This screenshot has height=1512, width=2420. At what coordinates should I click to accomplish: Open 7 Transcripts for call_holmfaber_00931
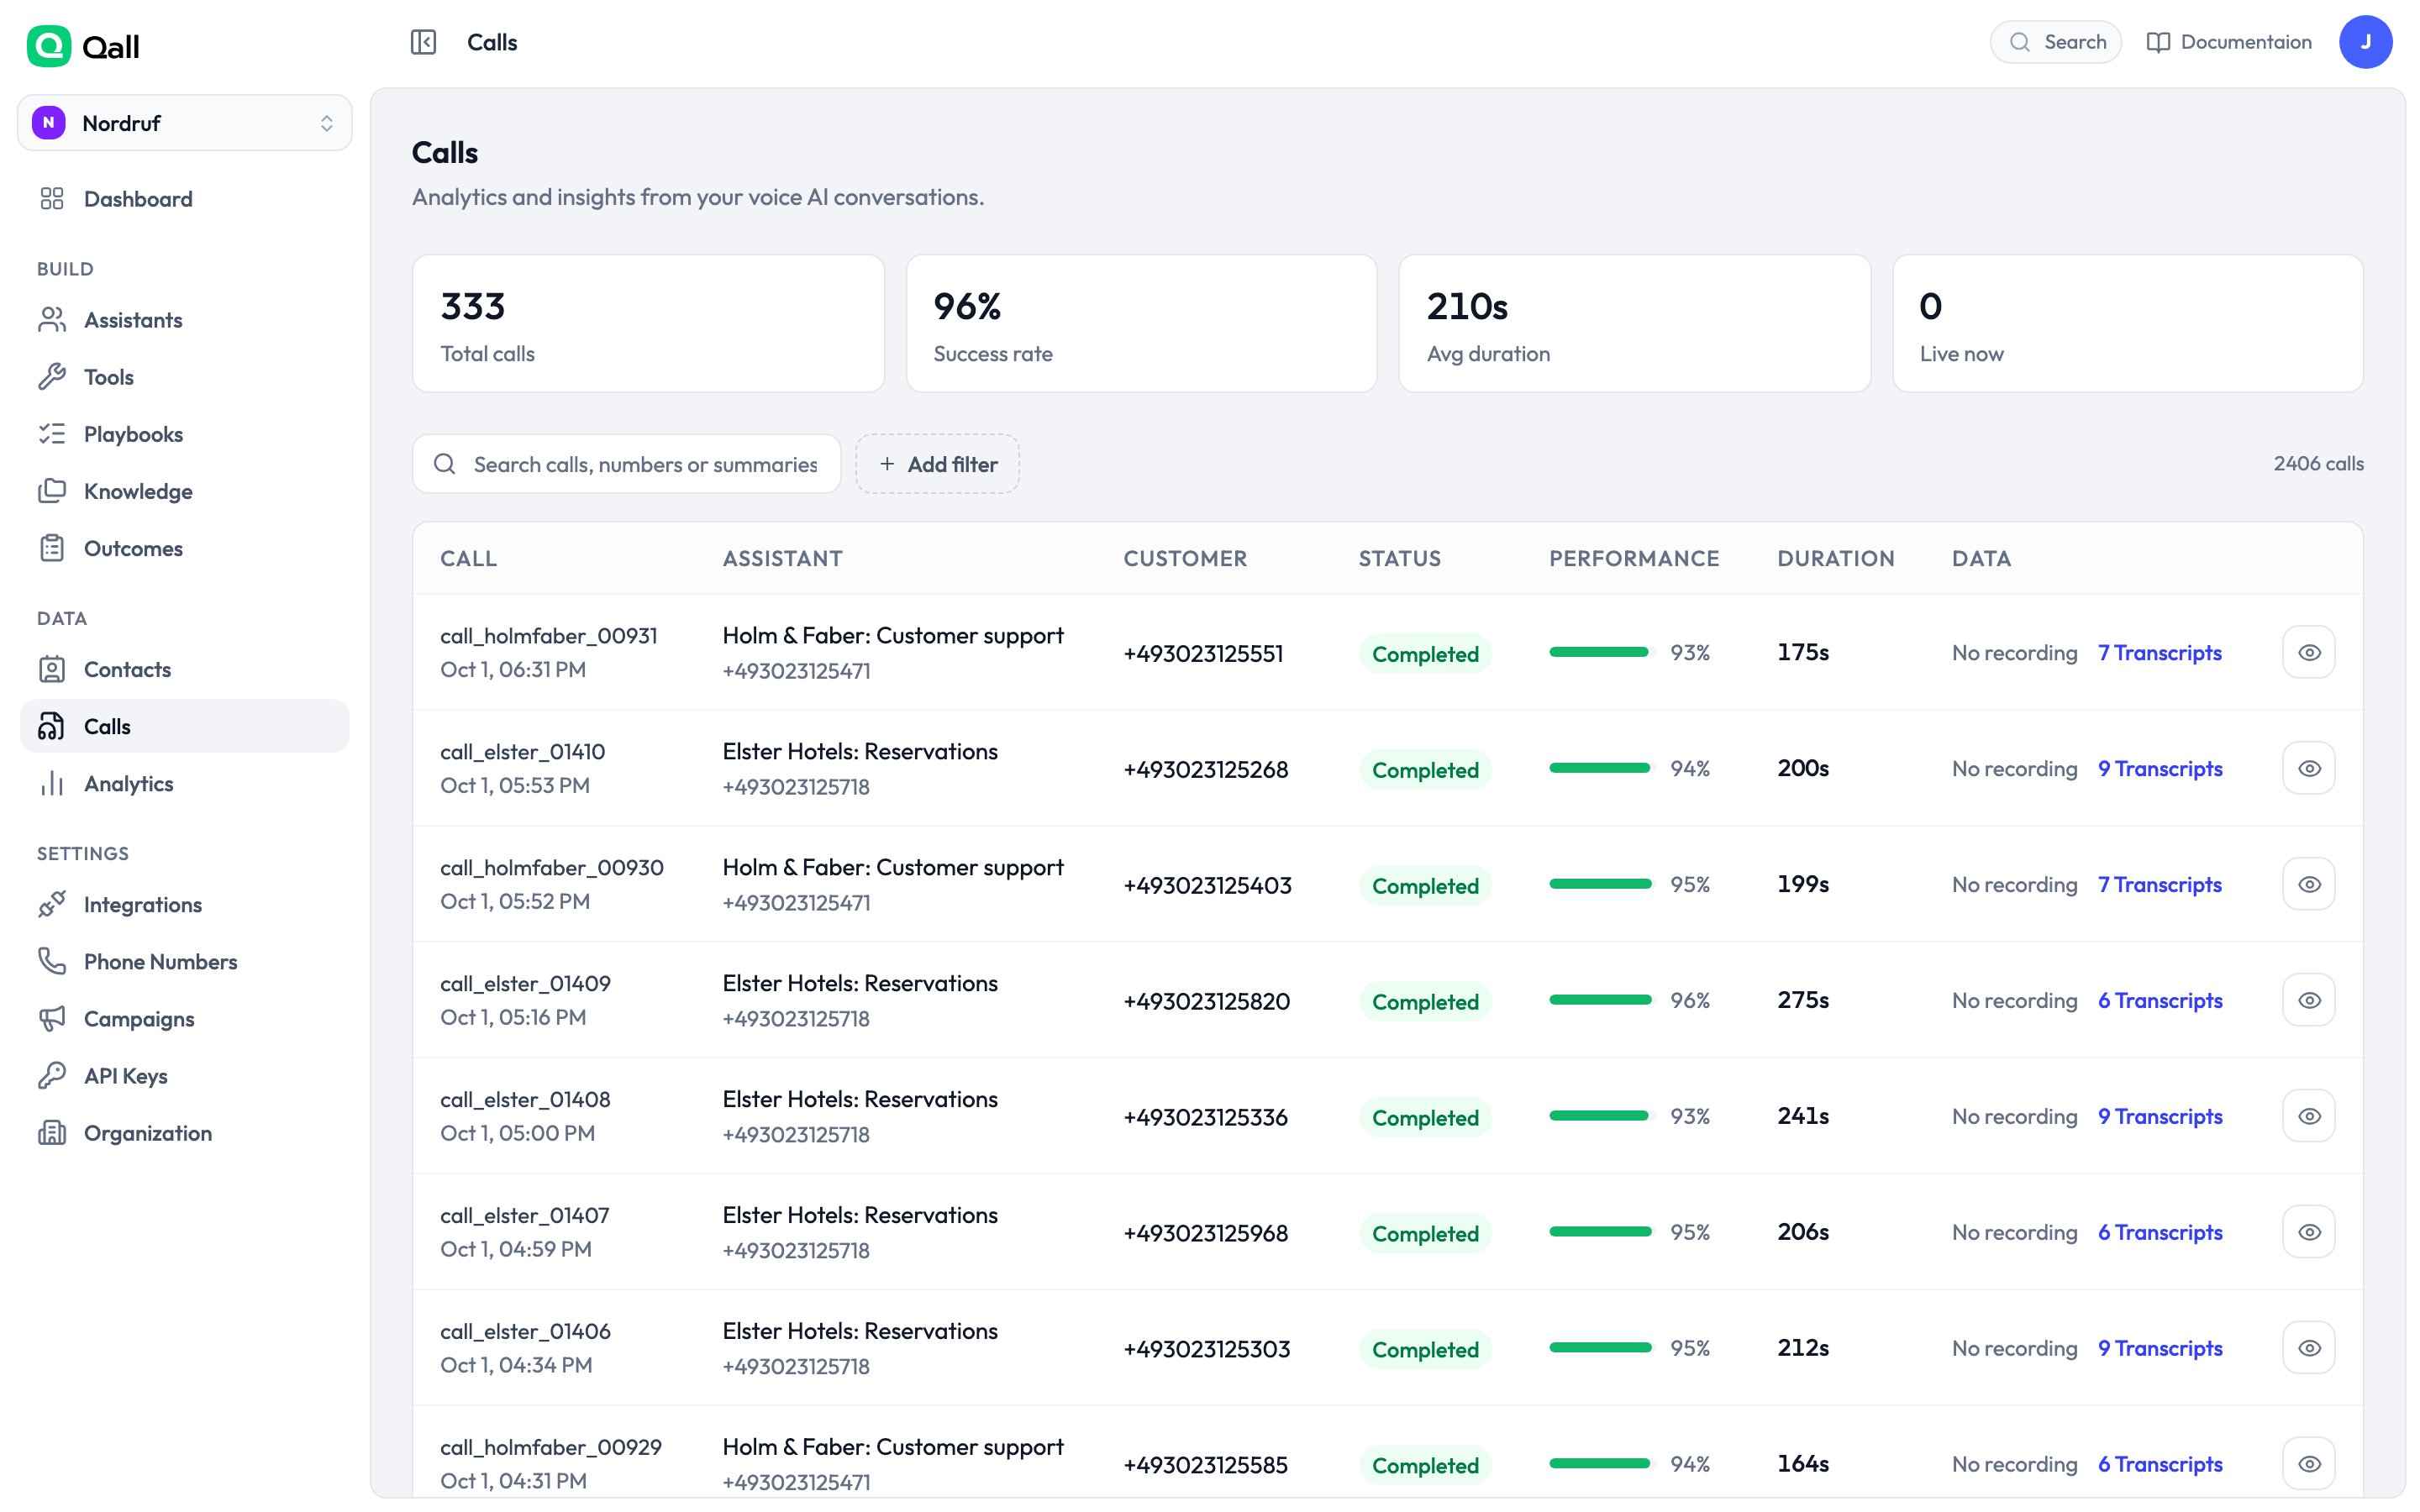[x=2159, y=653]
